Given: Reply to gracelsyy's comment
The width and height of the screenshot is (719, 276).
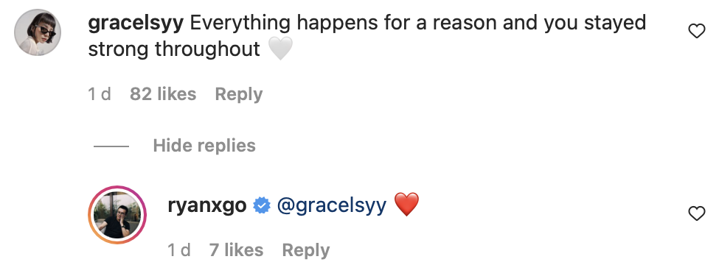Looking at the screenshot, I should coord(239,94).
